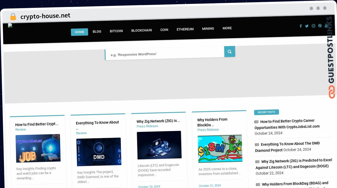
Task: Click 'October 24, 2024' after the 'Diamond Project' recent post
Action: [x=297, y=150]
